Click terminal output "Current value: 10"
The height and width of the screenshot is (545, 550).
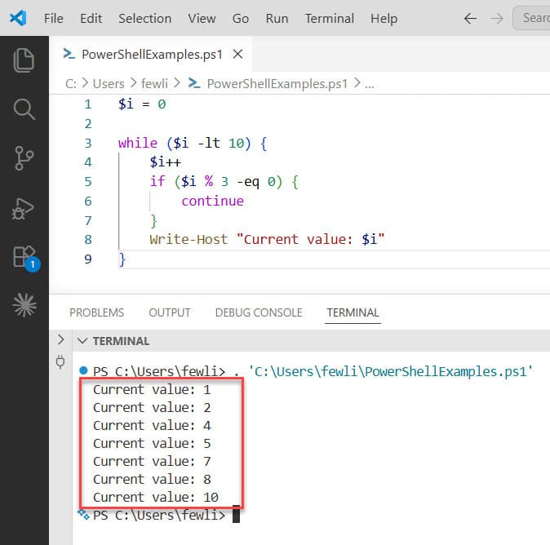[x=156, y=497]
